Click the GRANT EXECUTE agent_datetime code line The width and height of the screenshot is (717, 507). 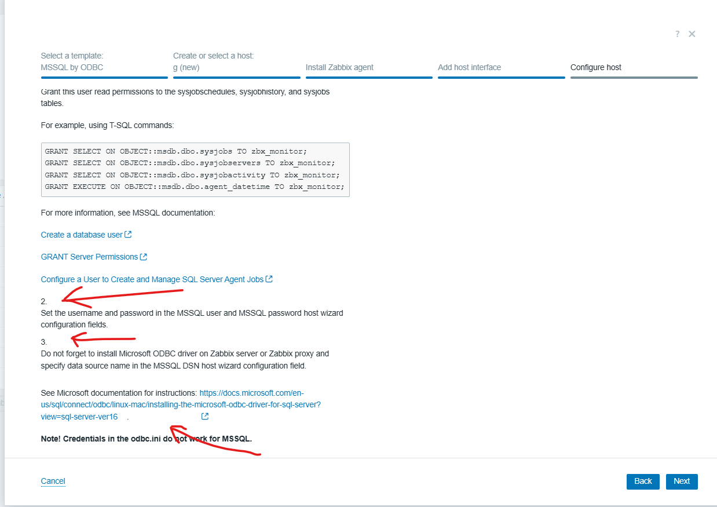(195, 187)
